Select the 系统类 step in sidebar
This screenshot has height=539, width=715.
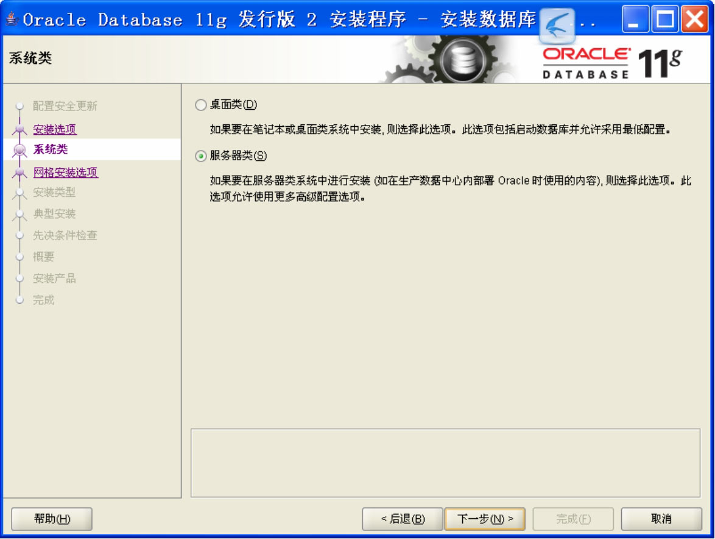[92, 149]
